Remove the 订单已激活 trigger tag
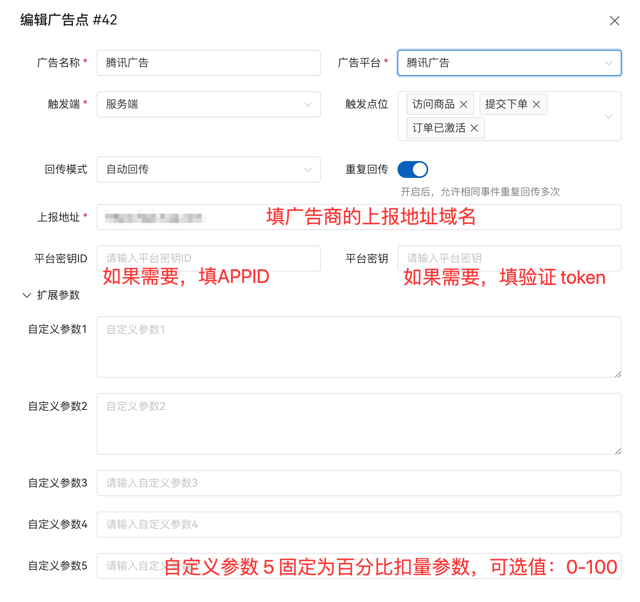Screen dimensions: 640x602 tap(475, 128)
